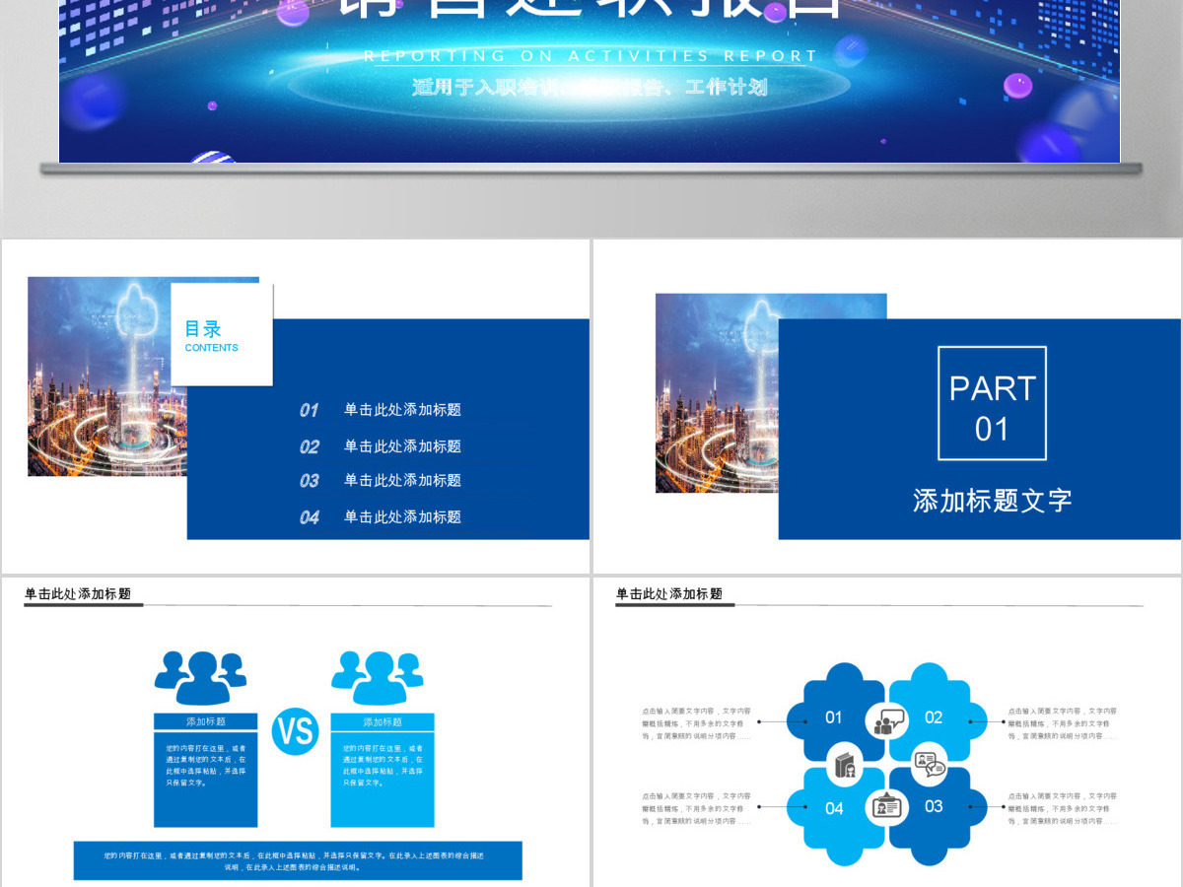Click the light blue people group icon
This screenshot has height=887, width=1183.
(x=378, y=677)
